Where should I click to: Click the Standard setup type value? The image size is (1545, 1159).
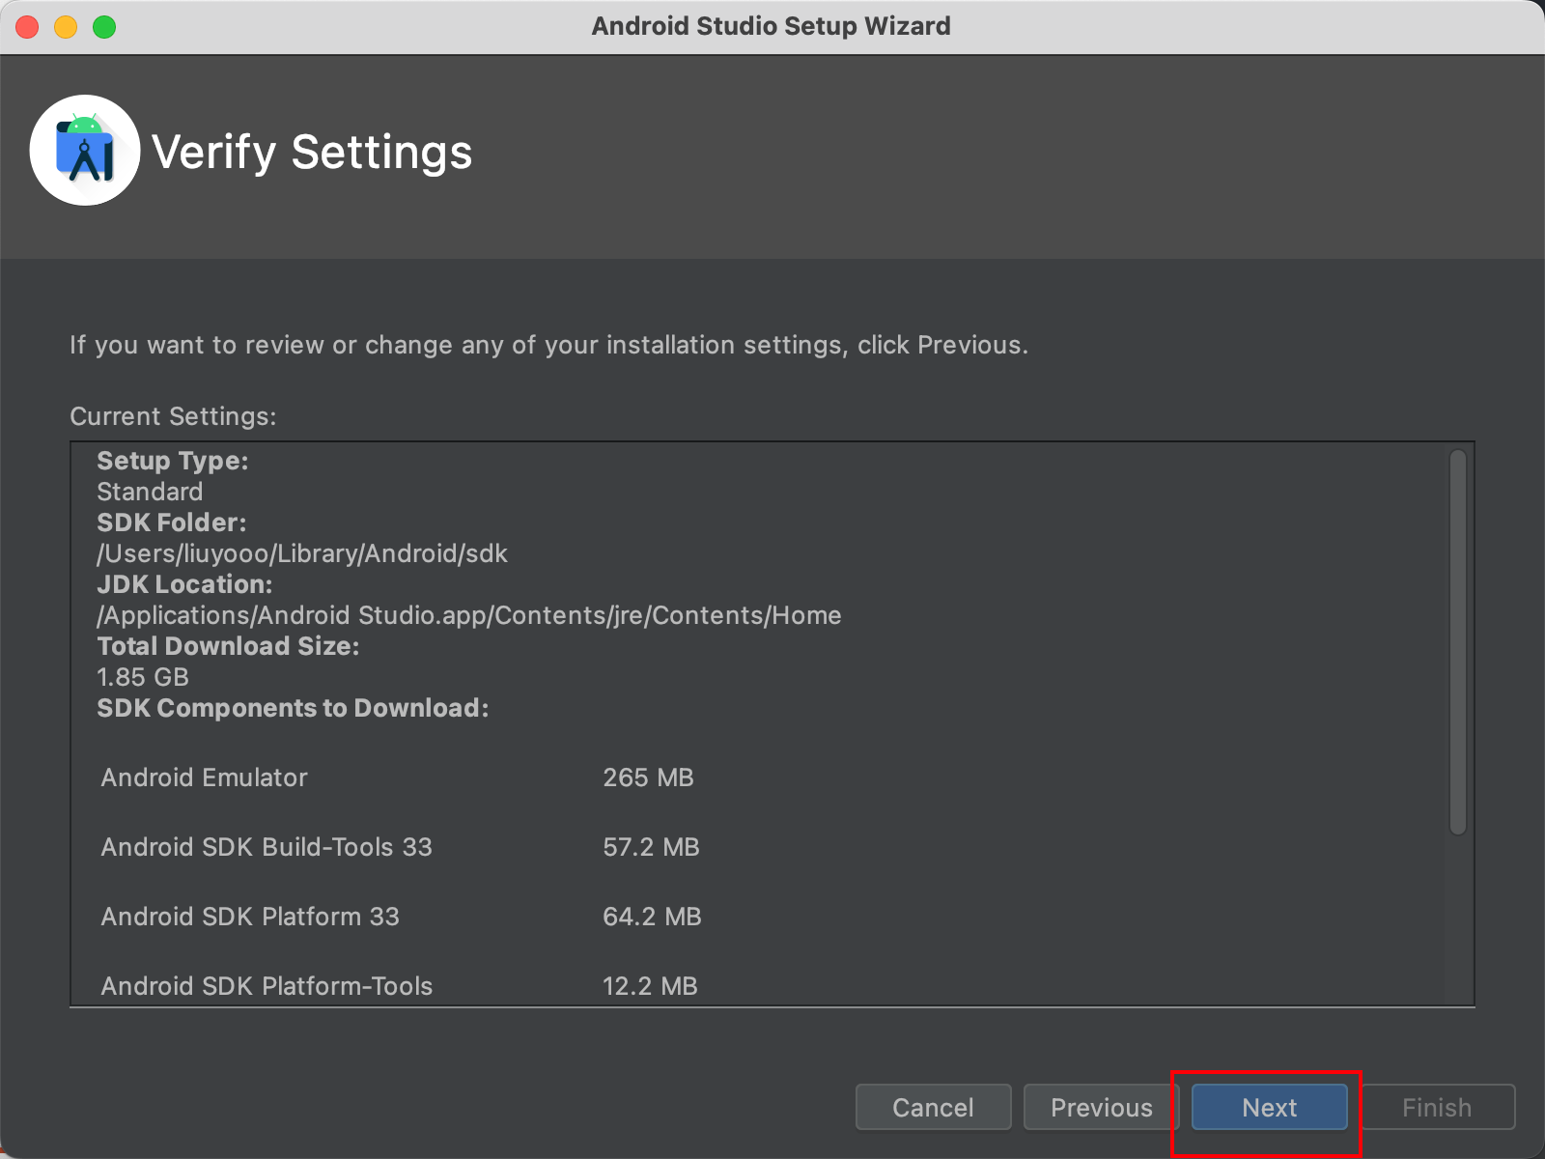pos(150,492)
